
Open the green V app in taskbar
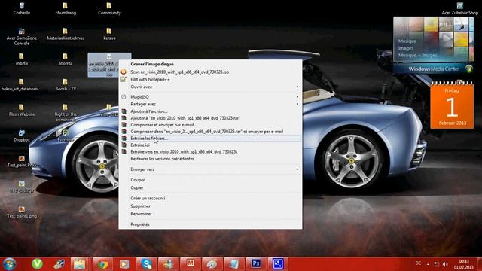coord(37,264)
